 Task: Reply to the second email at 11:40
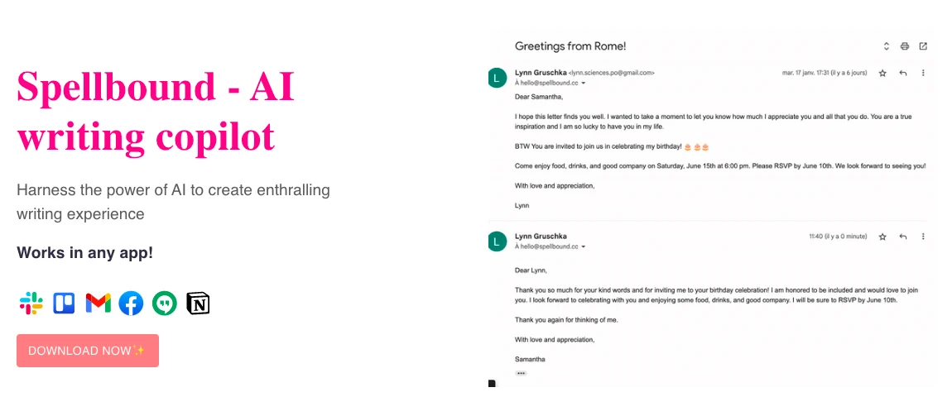[902, 237]
